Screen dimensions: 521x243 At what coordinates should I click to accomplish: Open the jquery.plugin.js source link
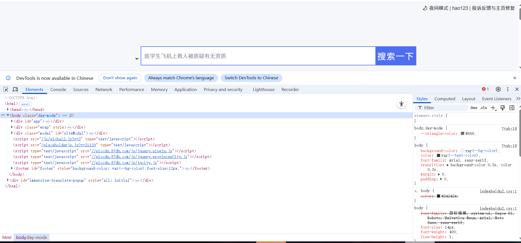click(132, 151)
